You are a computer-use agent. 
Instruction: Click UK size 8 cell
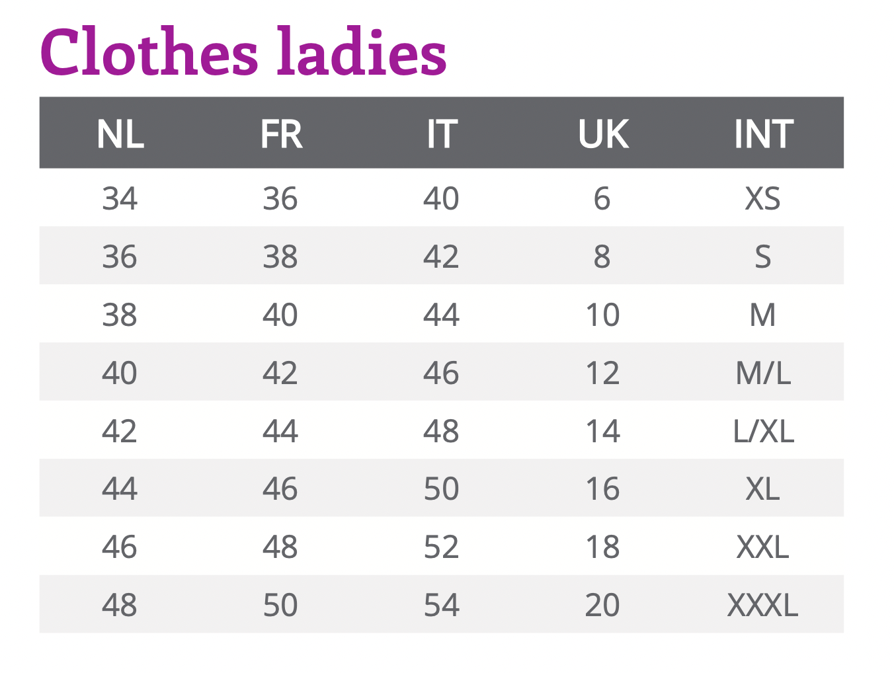[x=602, y=257]
